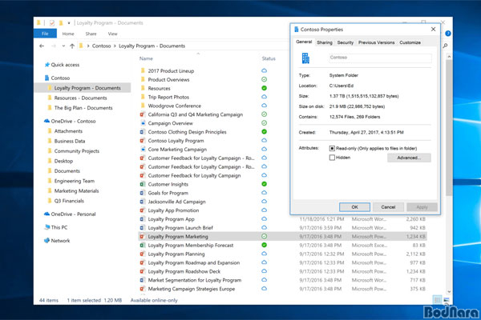Viewport: 481px width, 320px height.
Task: Open the Contoso building icon in navigation pane
Action: coord(47,78)
